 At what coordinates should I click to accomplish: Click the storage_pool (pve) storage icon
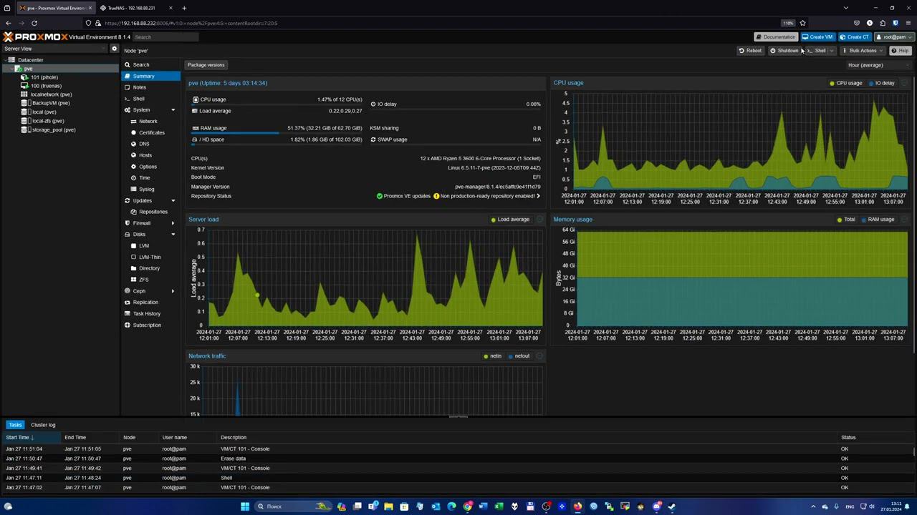[25, 130]
